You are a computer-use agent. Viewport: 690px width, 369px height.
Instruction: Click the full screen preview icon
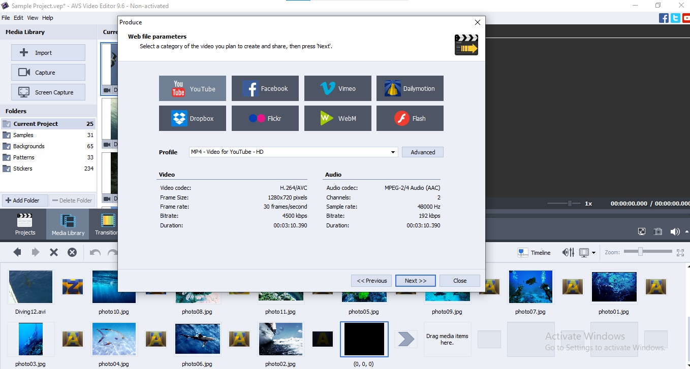(x=642, y=231)
